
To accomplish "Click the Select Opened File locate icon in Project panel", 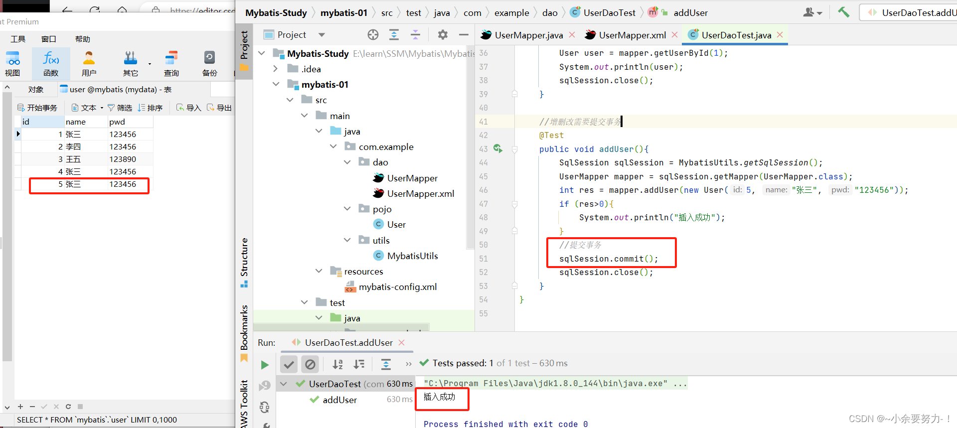I will pos(373,34).
